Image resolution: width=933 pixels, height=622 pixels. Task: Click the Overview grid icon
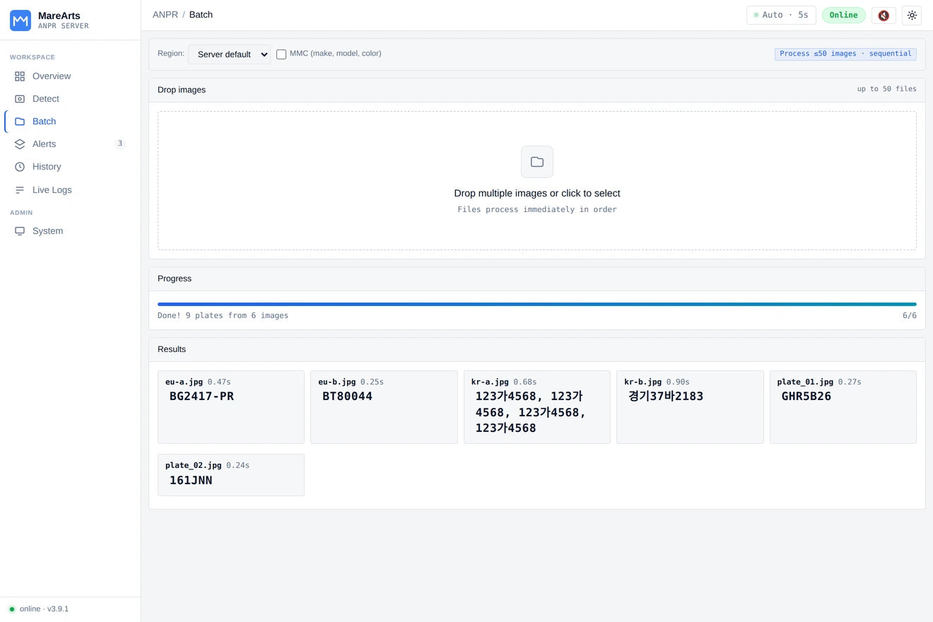[x=20, y=76]
